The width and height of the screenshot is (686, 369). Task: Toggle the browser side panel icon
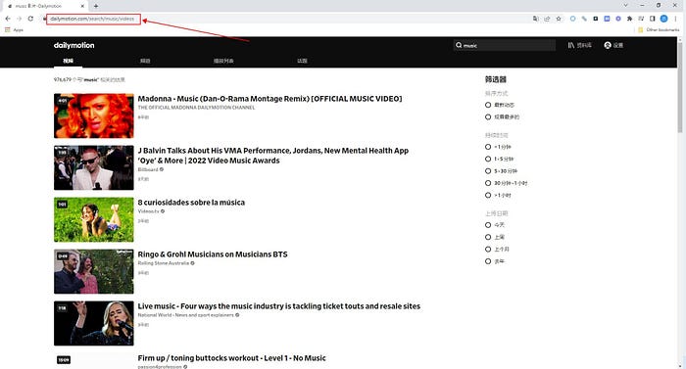(x=653, y=19)
